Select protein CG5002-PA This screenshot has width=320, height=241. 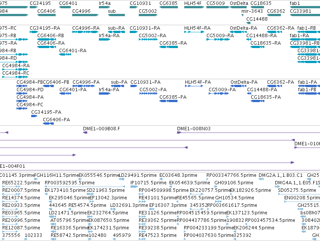(149, 93)
